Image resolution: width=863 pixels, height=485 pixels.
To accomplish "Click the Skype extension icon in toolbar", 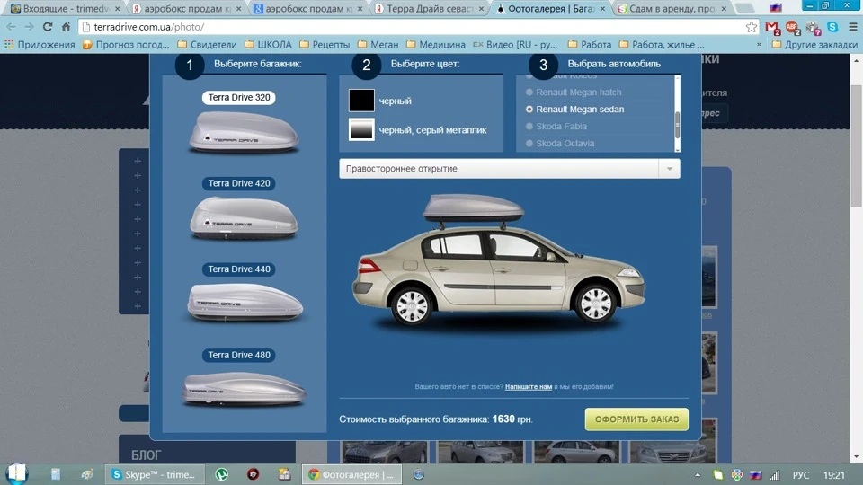I will [x=832, y=27].
